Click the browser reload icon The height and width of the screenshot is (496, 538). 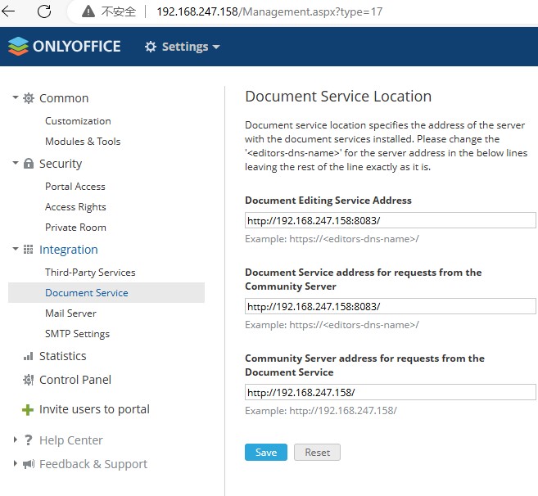(x=44, y=11)
